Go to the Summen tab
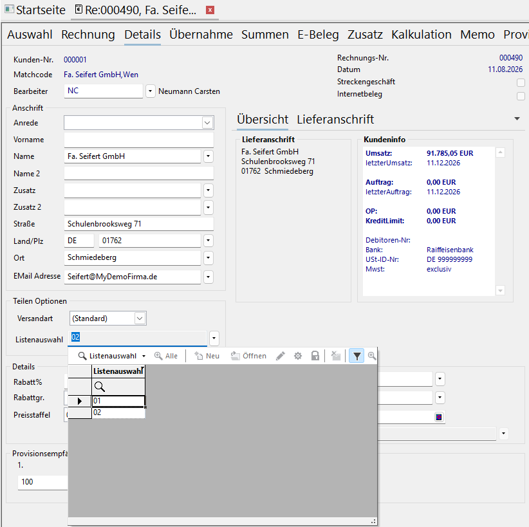Image resolution: width=529 pixels, height=527 pixels. pos(265,34)
